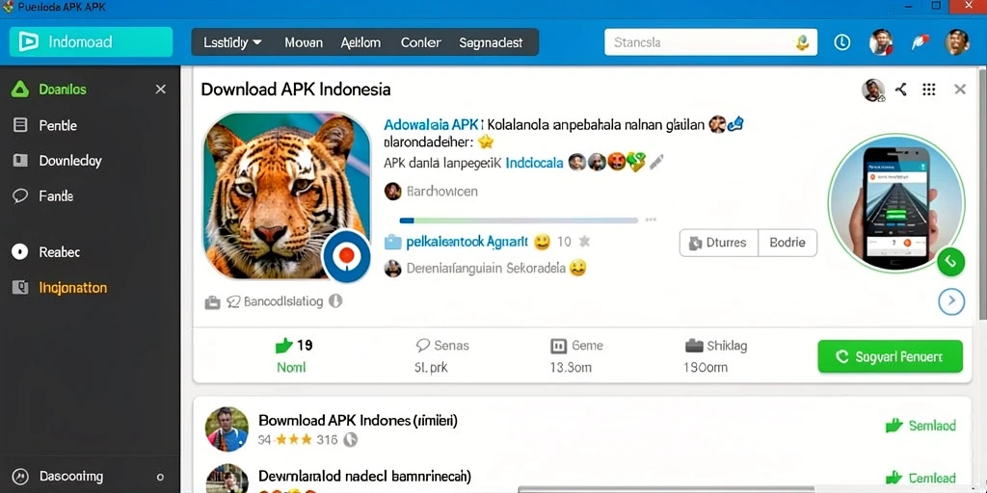This screenshot has height=493, width=987.
Task: Click the green Sagvarl Penuert button
Action: (890, 356)
